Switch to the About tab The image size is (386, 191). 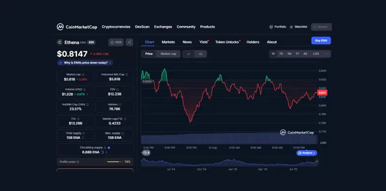point(272,42)
